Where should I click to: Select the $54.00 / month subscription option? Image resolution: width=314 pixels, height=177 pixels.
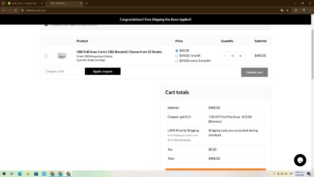tap(177, 56)
